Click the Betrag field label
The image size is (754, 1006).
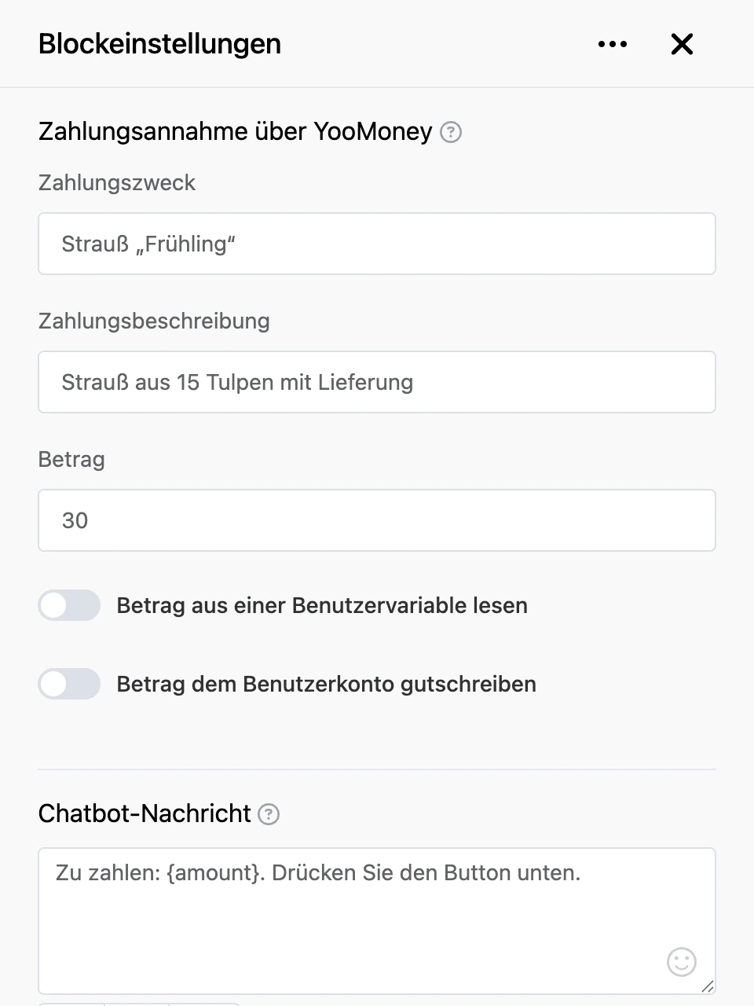tap(71, 459)
